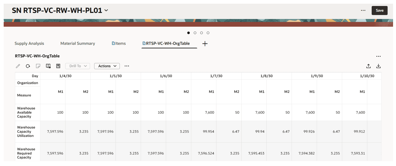
Task: Click the 1/7/30 day column header
Action: [x=216, y=76]
